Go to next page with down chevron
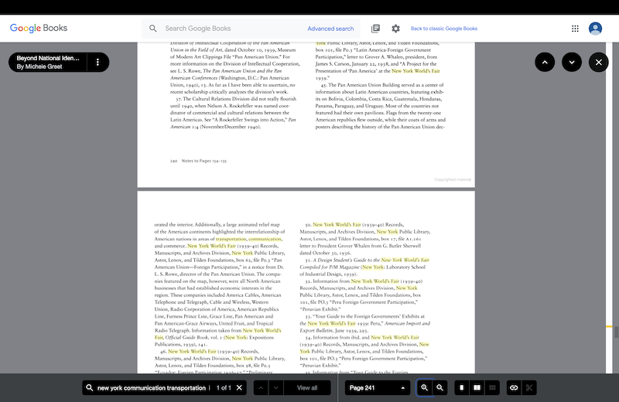The height and width of the screenshot is (402, 619). 571,62
